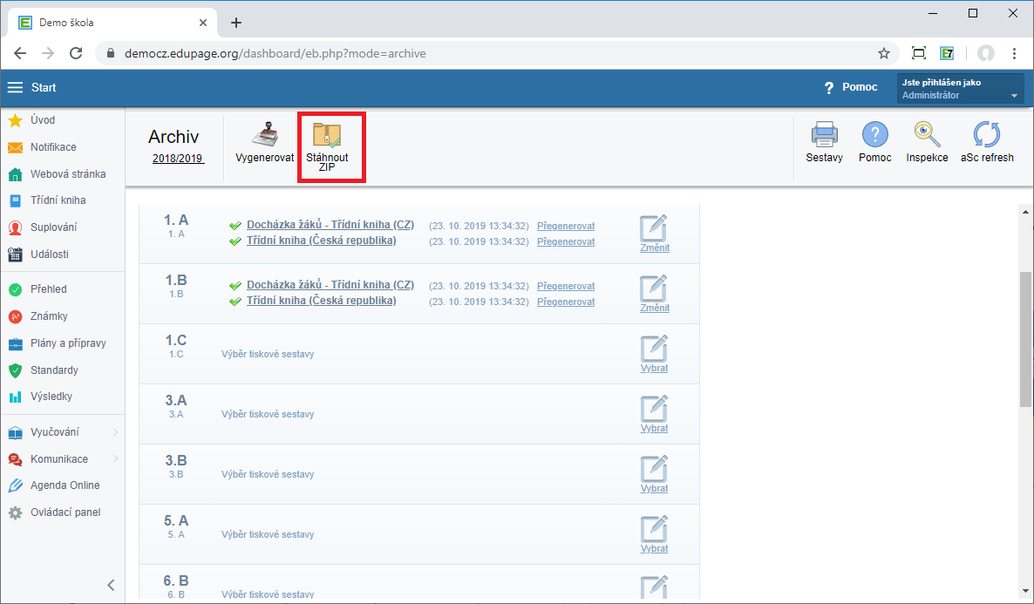Open the Pomoc question mark toolbar icon
This screenshot has width=1034, height=604.
[x=875, y=134]
